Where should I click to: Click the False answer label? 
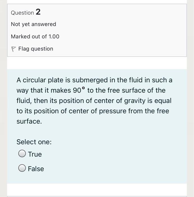[36, 169]
